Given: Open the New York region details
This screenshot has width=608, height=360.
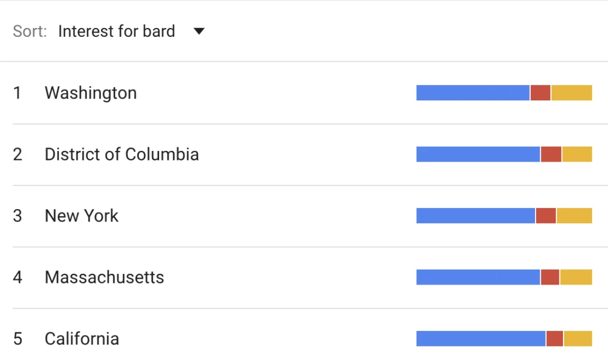Looking at the screenshot, I should coord(81,216).
